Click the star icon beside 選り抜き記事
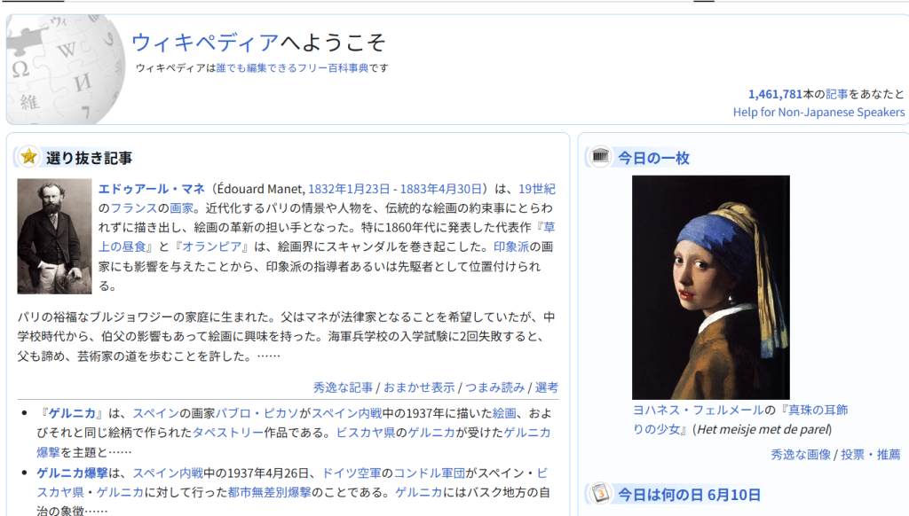This screenshot has width=909, height=516. tap(28, 157)
